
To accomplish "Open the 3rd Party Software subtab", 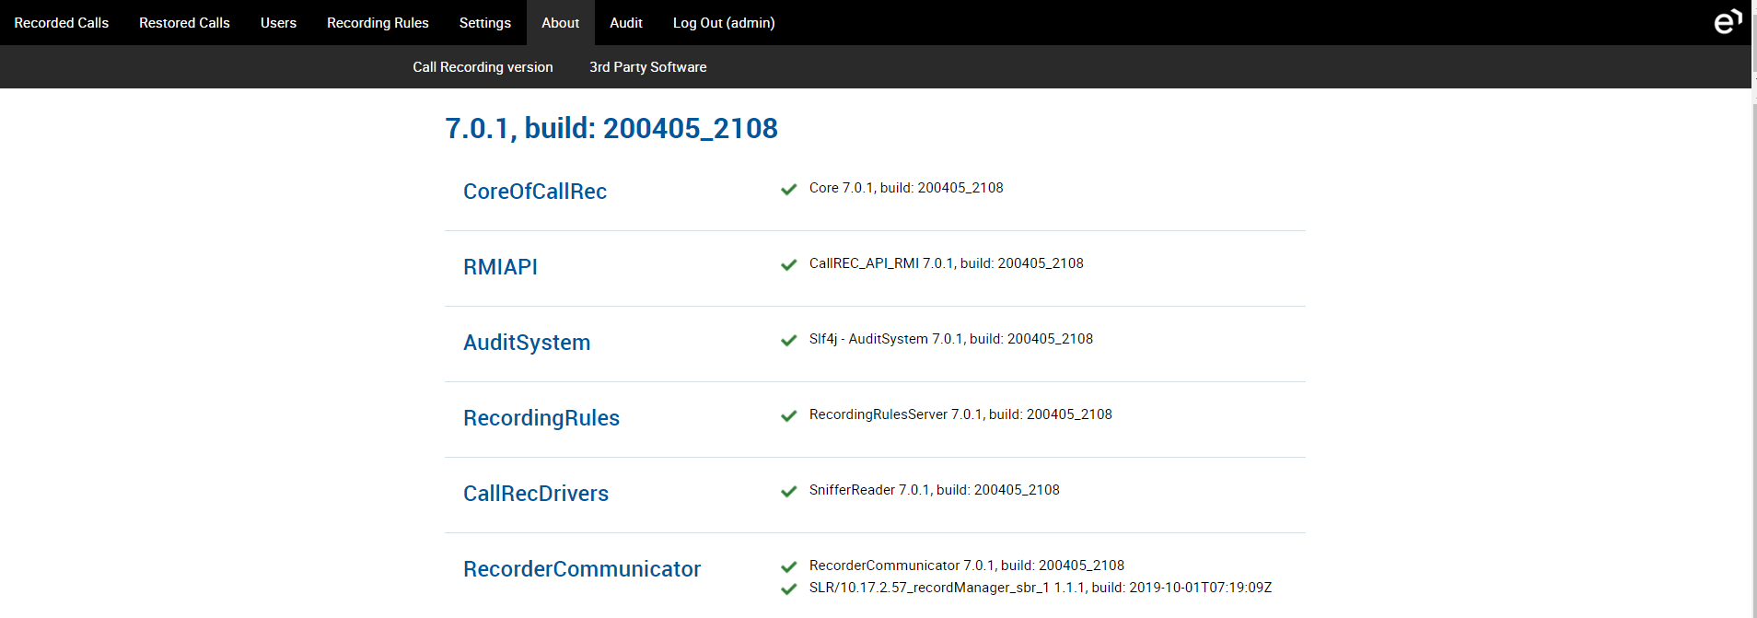I will [647, 67].
